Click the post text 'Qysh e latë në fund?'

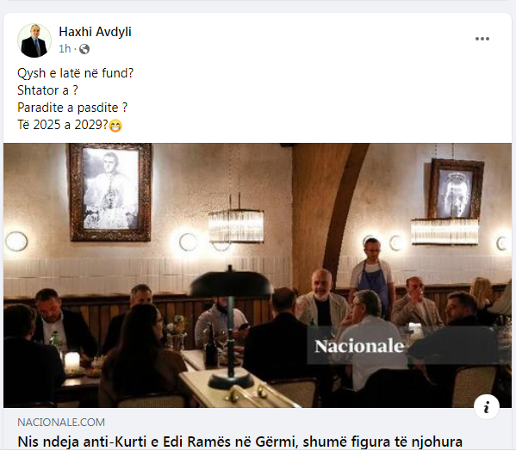pyautogui.click(x=75, y=73)
